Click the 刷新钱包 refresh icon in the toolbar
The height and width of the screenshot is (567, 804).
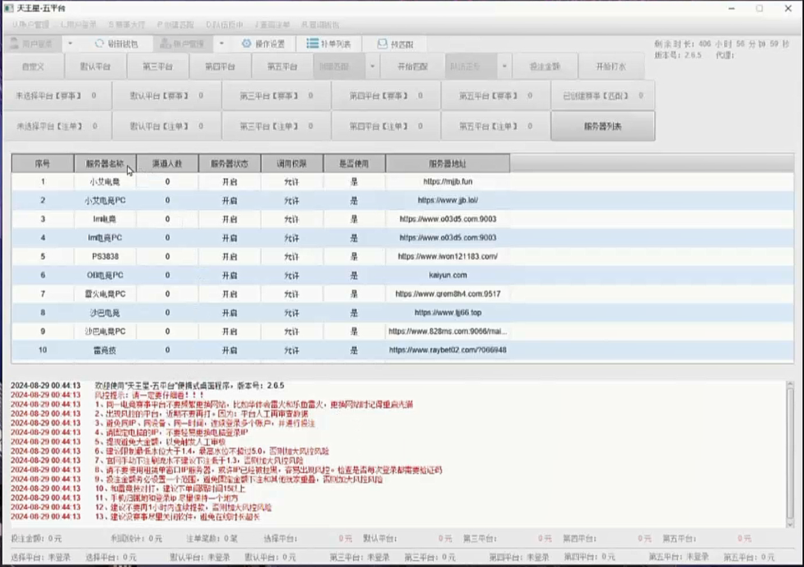pyautogui.click(x=99, y=44)
